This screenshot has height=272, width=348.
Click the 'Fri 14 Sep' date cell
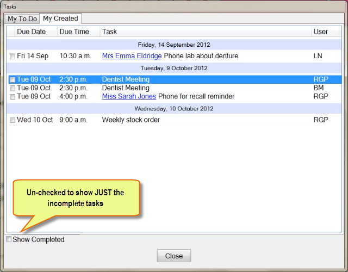[33, 56]
